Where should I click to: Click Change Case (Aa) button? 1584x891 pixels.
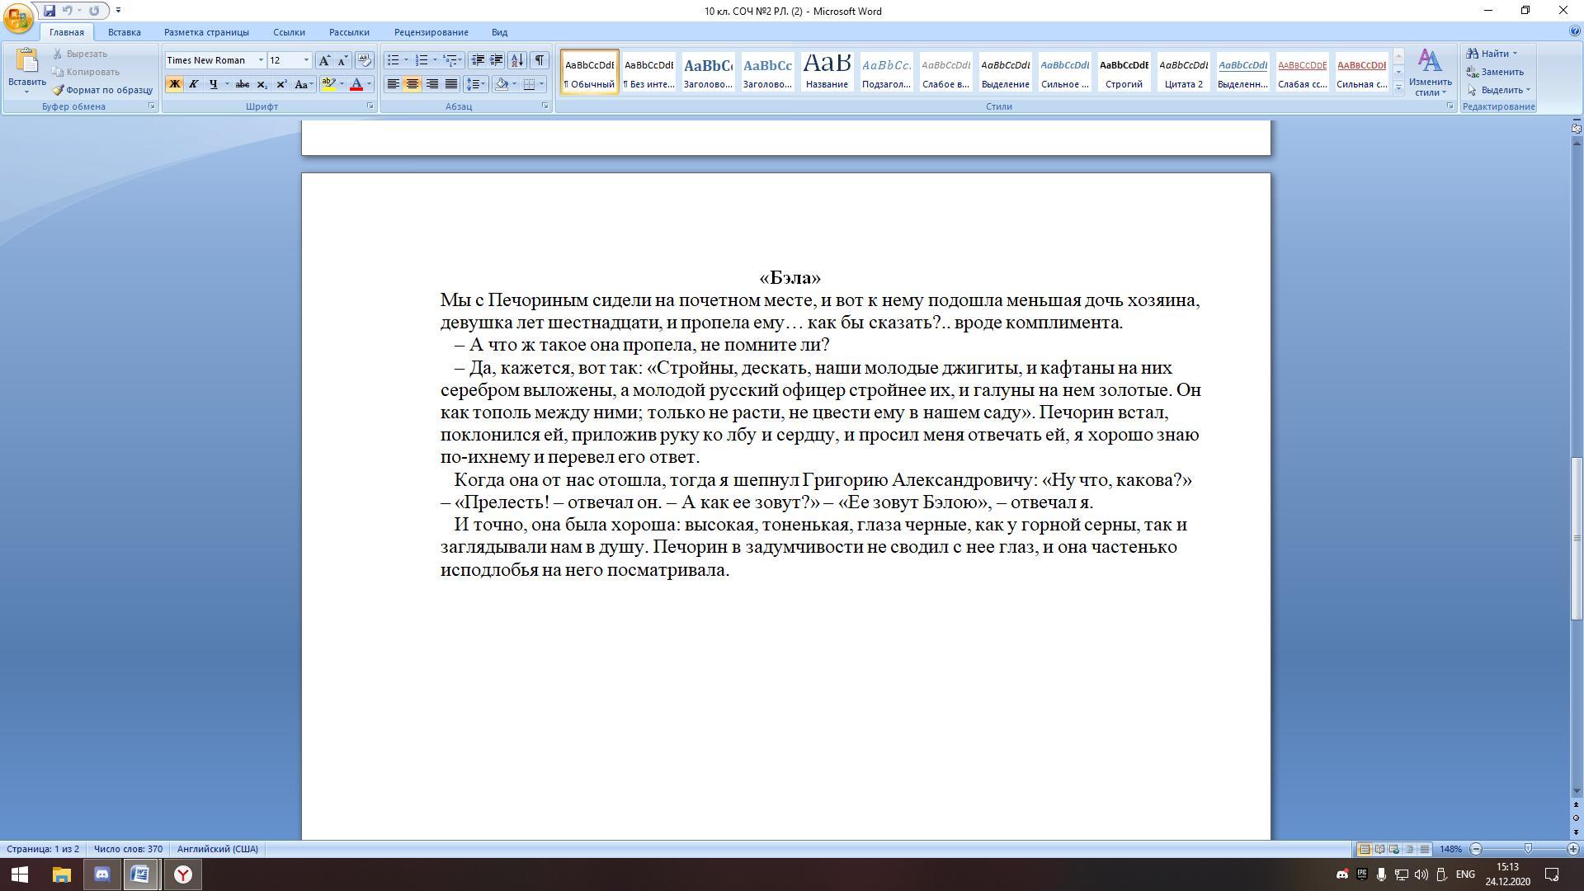(x=303, y=84)
